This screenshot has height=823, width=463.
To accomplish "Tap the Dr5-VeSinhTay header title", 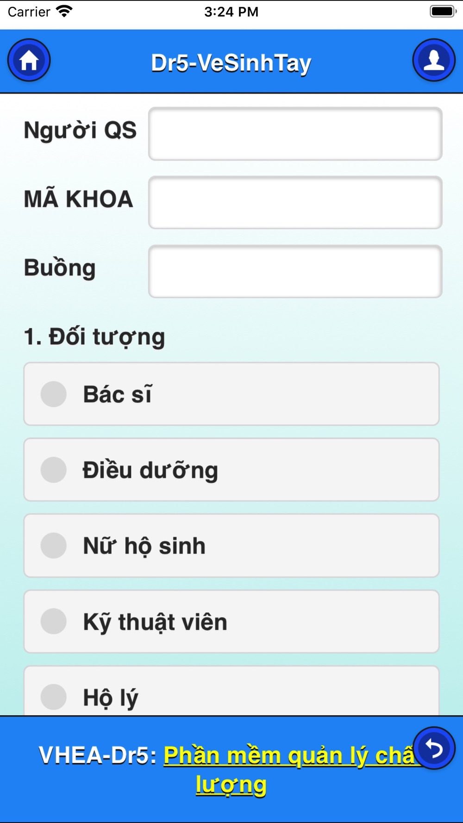I will 231,63.
